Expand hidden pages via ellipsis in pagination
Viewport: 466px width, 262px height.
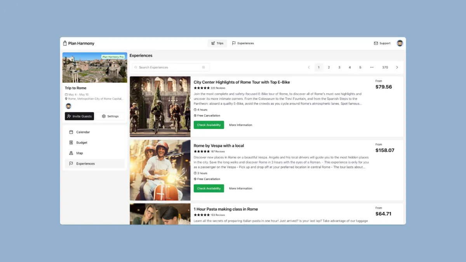pyautogui.click(x=372, y=67)
